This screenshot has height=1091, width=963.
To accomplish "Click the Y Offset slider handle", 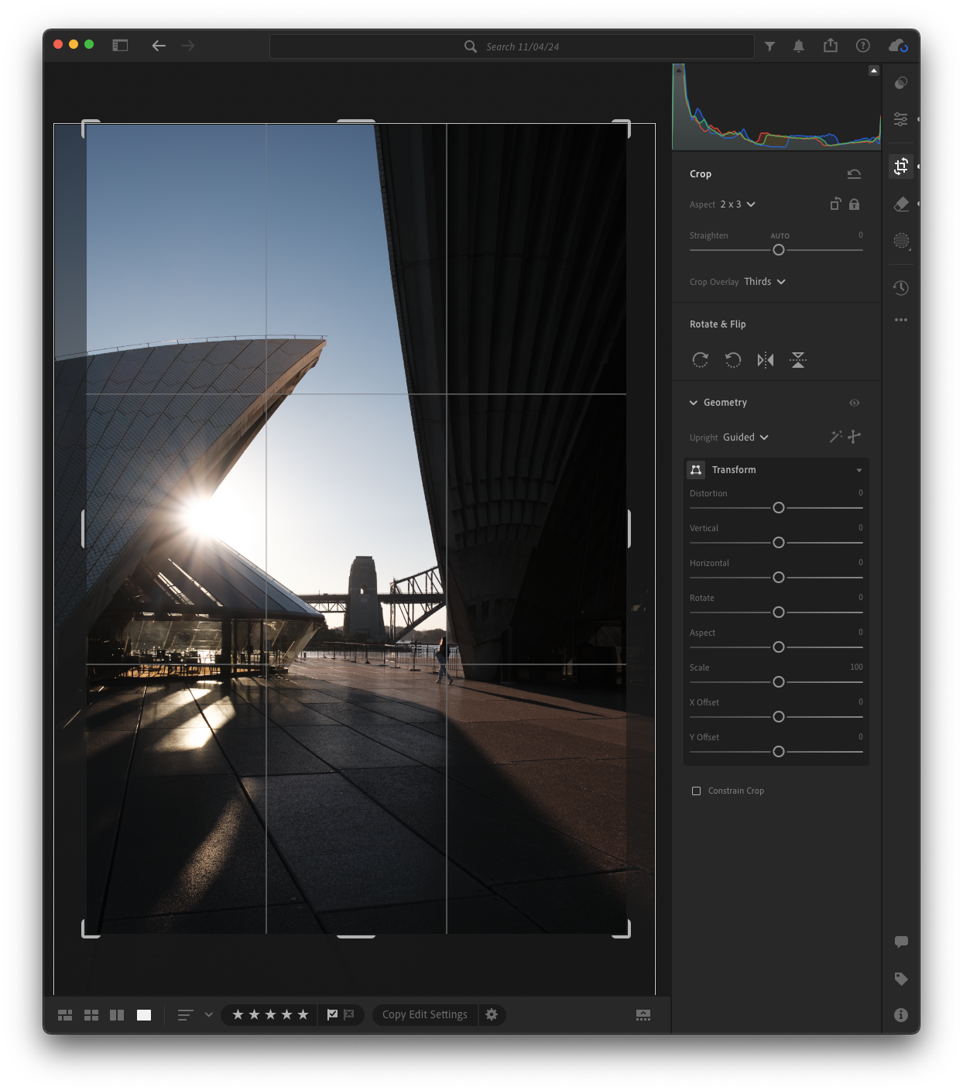I will pyautogui.click(x=779, y=752).
